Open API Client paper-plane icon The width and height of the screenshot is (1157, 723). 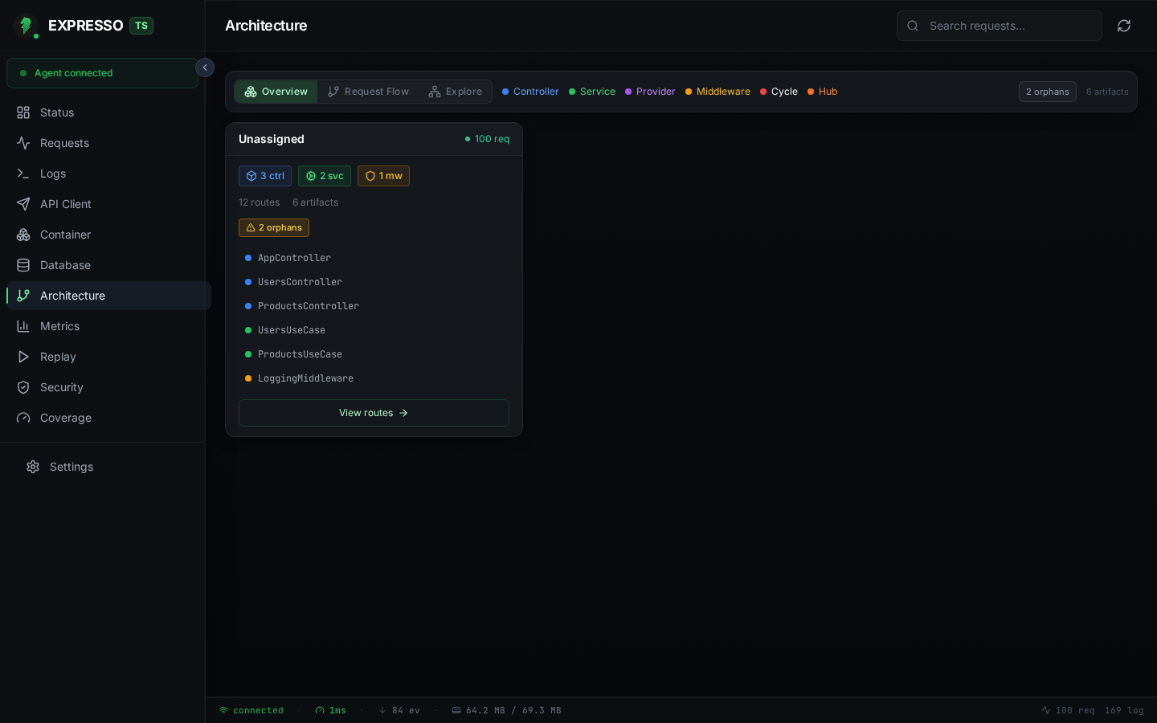click(23, 204)
